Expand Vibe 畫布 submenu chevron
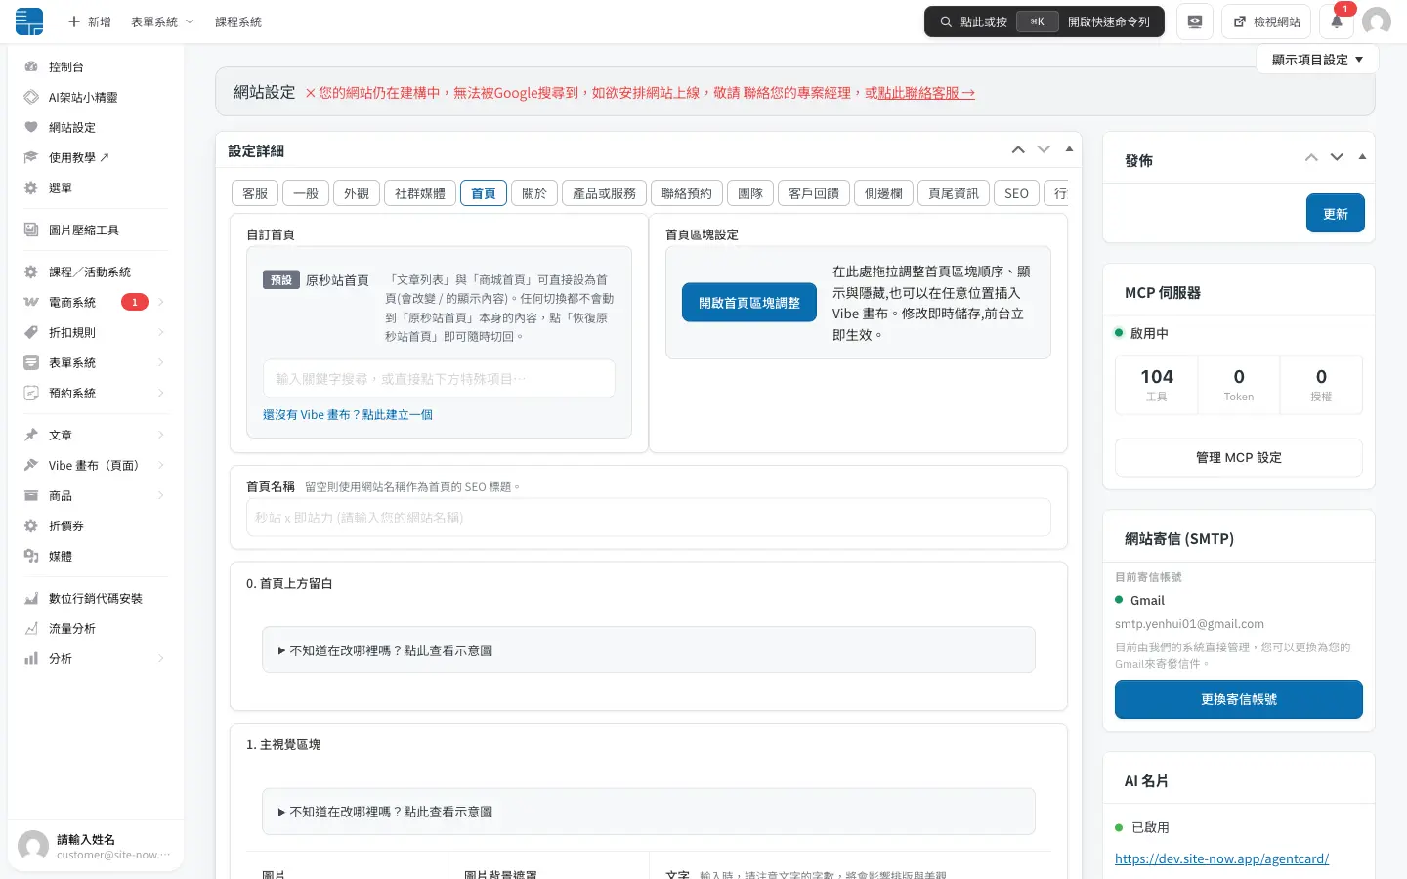This screenshot has width=1407, height=879. pyautogui.click(x=161, y=465)
